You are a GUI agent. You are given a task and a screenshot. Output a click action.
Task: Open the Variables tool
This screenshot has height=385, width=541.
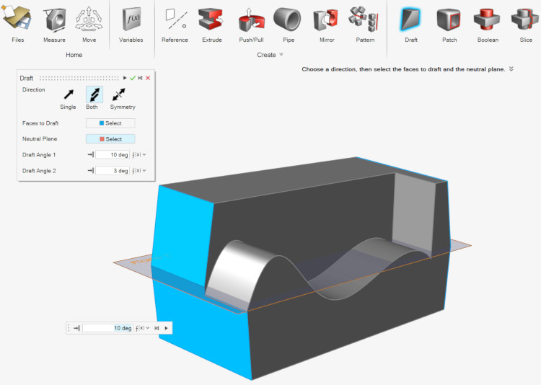(131, 22)
